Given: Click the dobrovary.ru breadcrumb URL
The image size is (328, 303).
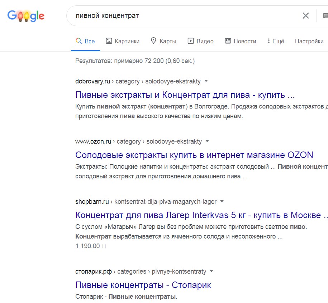Looking at the screenshot, I should (138, 81).
